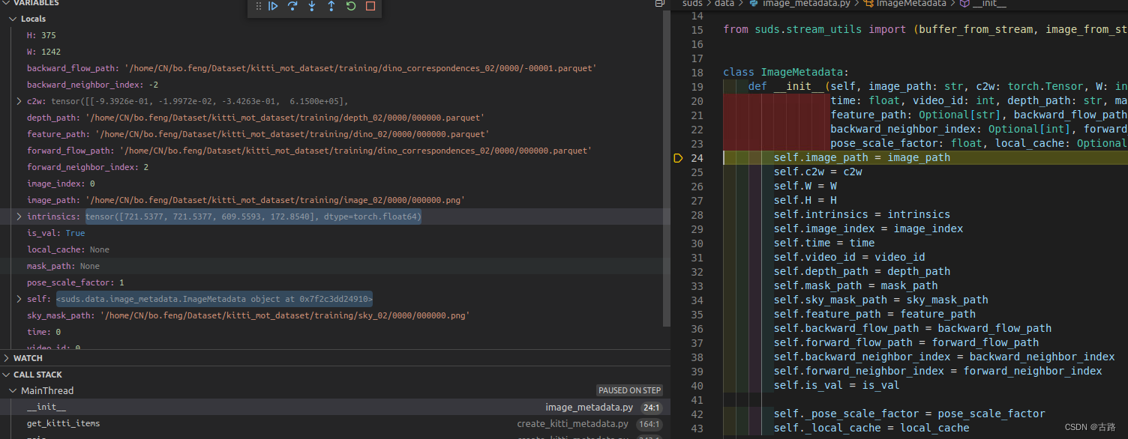Select the get_kitti_items call stack frame
The height and width of the screenshot is (439, 1128).
click(331, 424)
